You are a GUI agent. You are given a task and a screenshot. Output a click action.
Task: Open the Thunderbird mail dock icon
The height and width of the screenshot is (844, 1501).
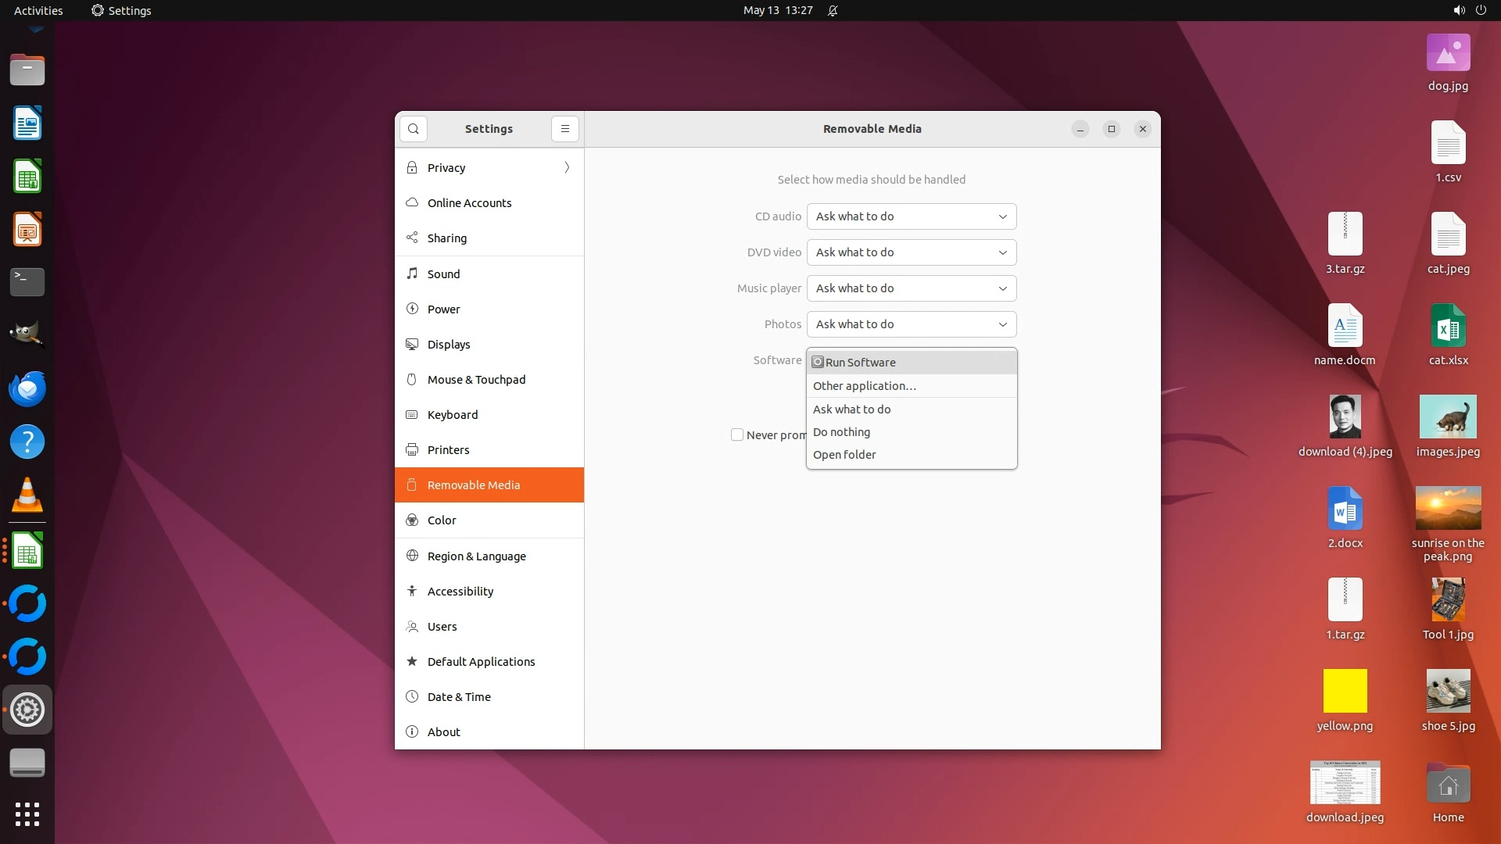pyautogui.click(x=27, y=389)
